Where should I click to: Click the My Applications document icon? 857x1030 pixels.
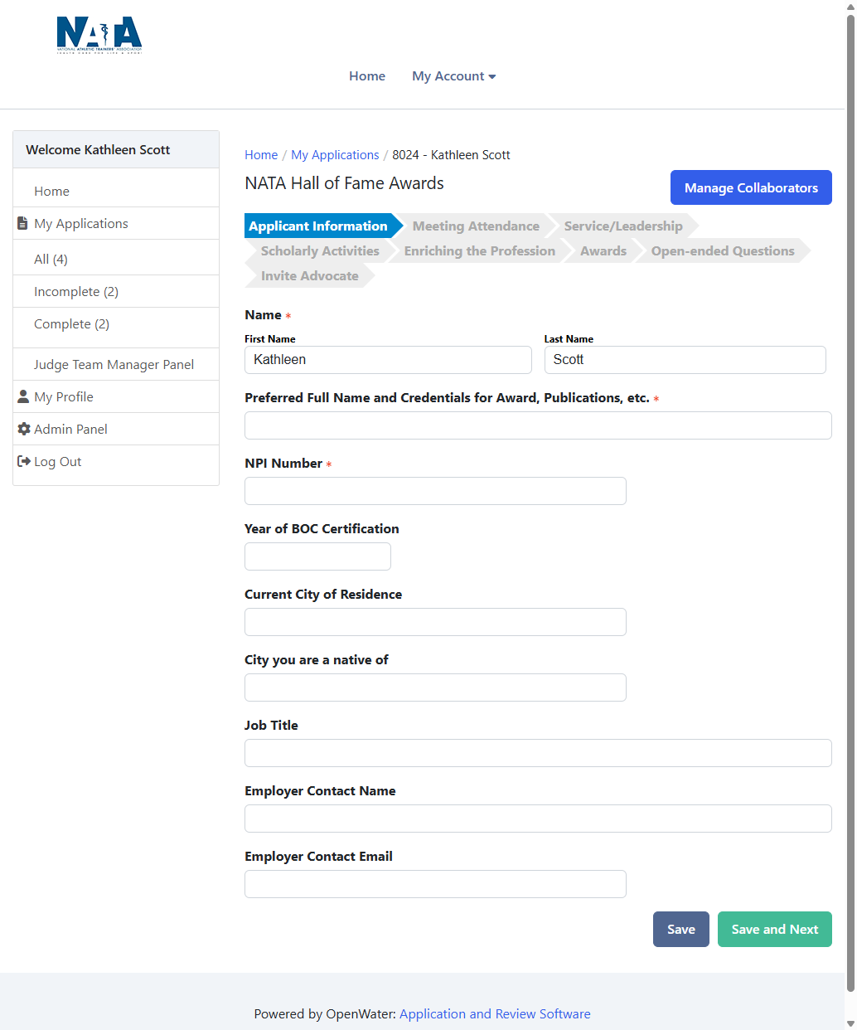(x=23, y=223)
